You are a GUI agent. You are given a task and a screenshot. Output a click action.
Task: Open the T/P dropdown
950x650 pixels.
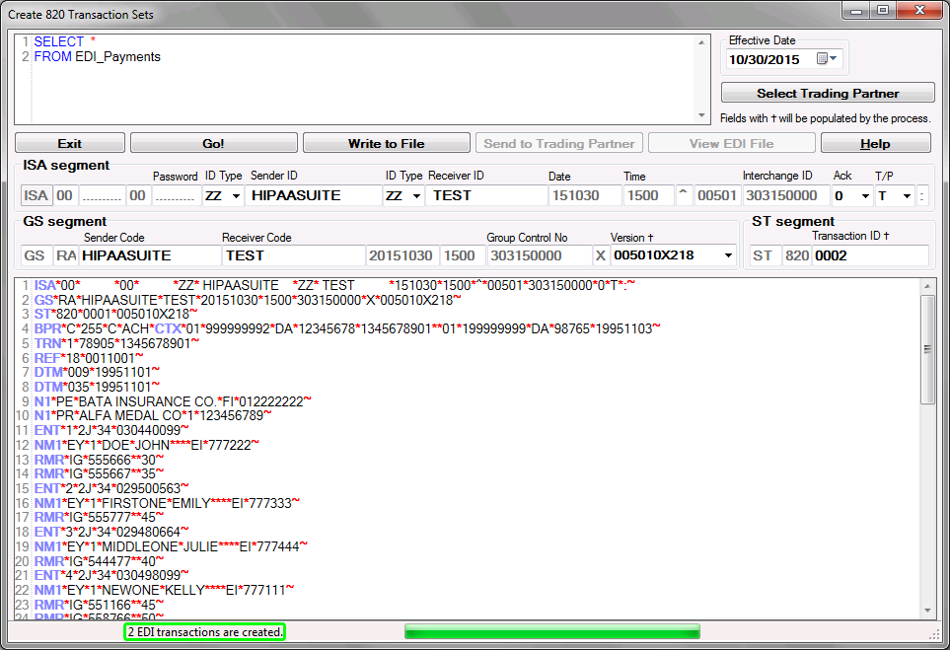pos(907,196)
